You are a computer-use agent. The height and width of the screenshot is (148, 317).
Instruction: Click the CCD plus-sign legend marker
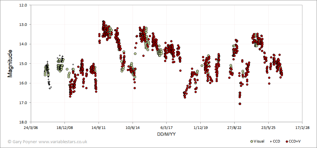coord(271,142)
